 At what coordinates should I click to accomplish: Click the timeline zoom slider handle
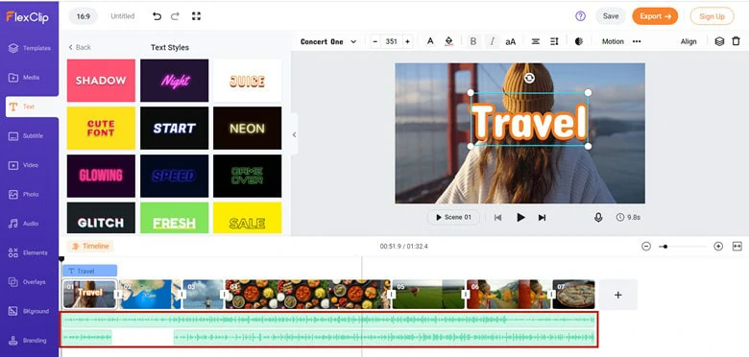pos(665,247)
